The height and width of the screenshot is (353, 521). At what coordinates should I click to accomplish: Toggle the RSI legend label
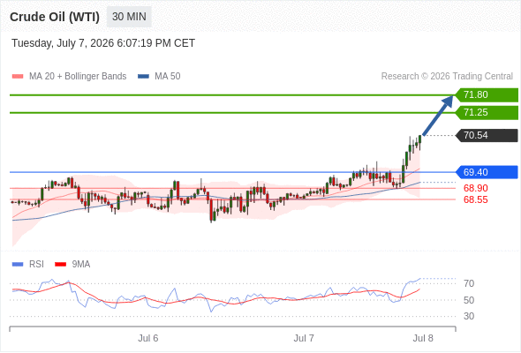[x=36, y=265]
